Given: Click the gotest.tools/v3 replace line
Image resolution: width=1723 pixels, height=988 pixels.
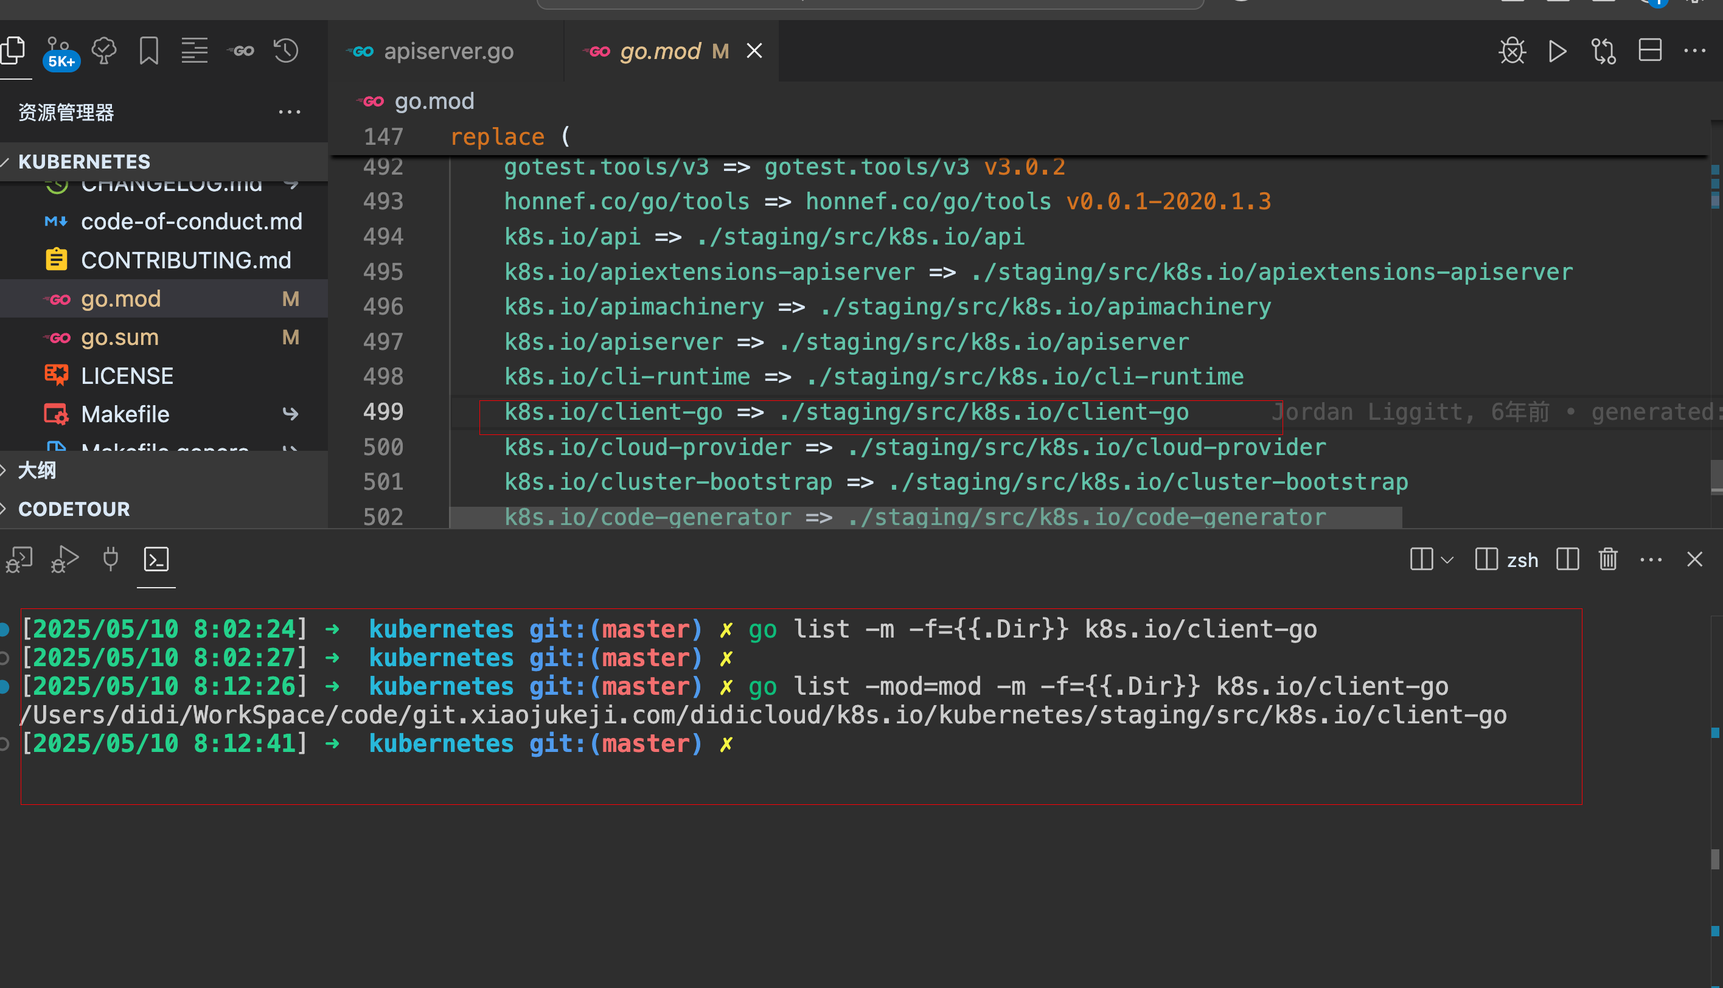Looking at the screenshot, I should pos(784,167).
